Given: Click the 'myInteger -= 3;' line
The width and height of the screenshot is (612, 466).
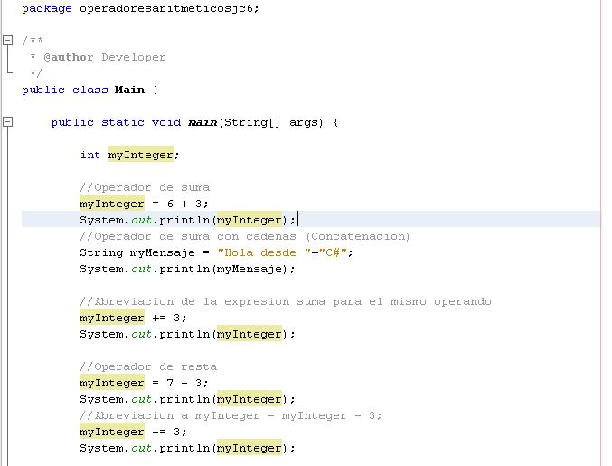Looking at the screenshot, I should (x=133, y=432).
